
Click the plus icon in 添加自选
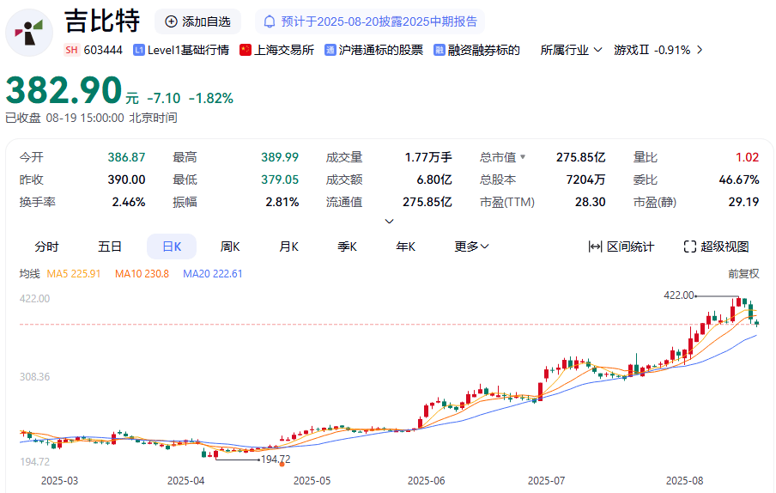(171, 21)
